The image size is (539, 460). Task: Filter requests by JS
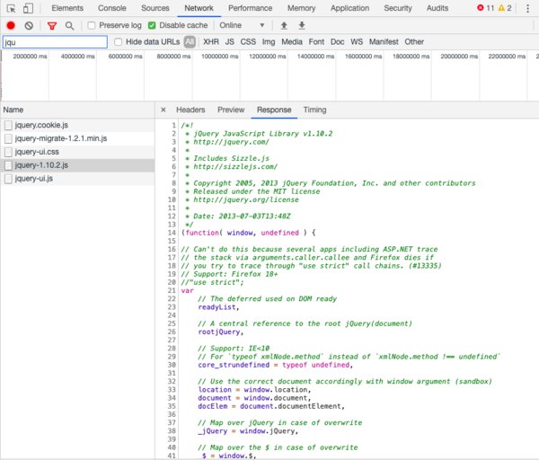click(x=230, y=42)
